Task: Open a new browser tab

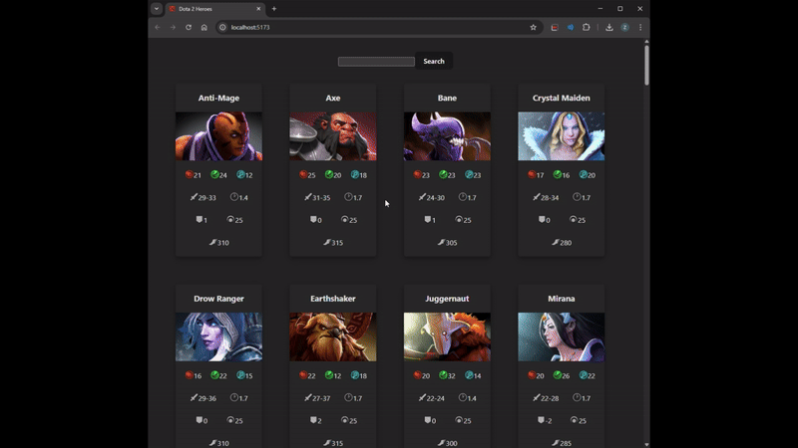Action: (273, 9)
